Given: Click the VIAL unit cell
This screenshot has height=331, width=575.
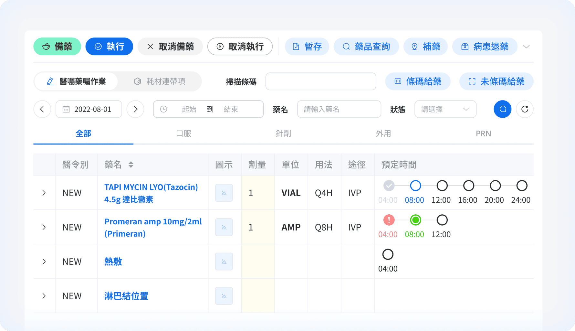Looking at the screenshot, I should coord(291,193).
